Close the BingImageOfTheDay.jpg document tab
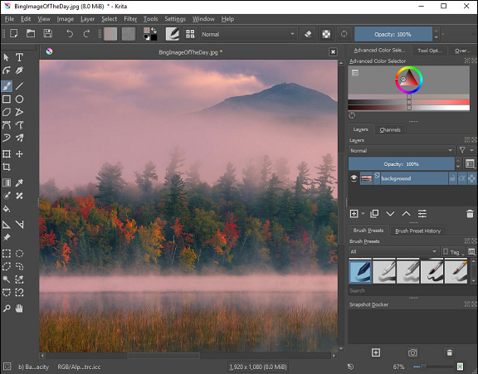This screenshot has width=478, height=374. pos(334,52)
